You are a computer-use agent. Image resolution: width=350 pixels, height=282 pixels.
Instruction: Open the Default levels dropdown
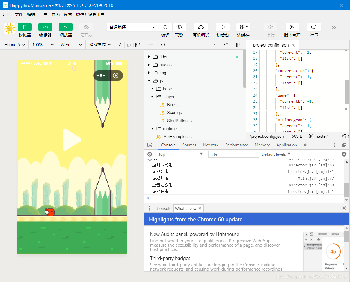tap(276, 154)
